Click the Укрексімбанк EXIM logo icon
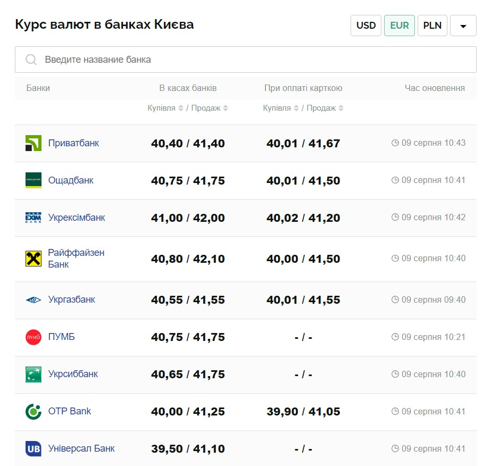Viewport: 491px width, 466px height. 33,218
